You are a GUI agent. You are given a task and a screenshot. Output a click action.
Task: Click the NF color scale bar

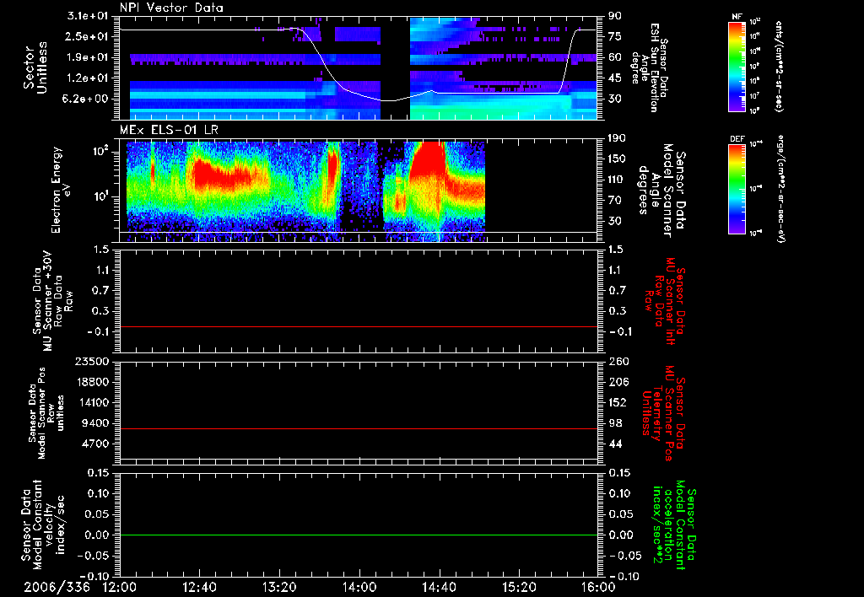coord(737,66)
